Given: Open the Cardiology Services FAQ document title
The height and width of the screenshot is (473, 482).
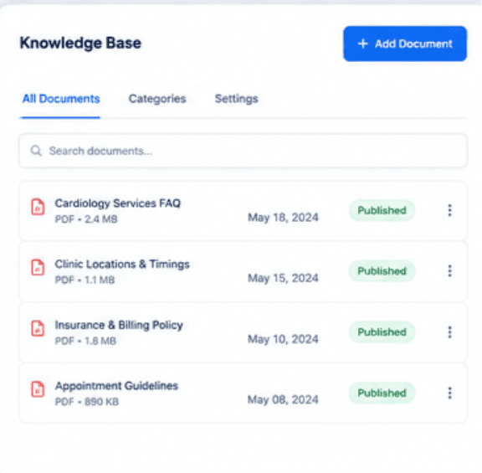Looking at the screenshot, I should (x=118, y=203).
